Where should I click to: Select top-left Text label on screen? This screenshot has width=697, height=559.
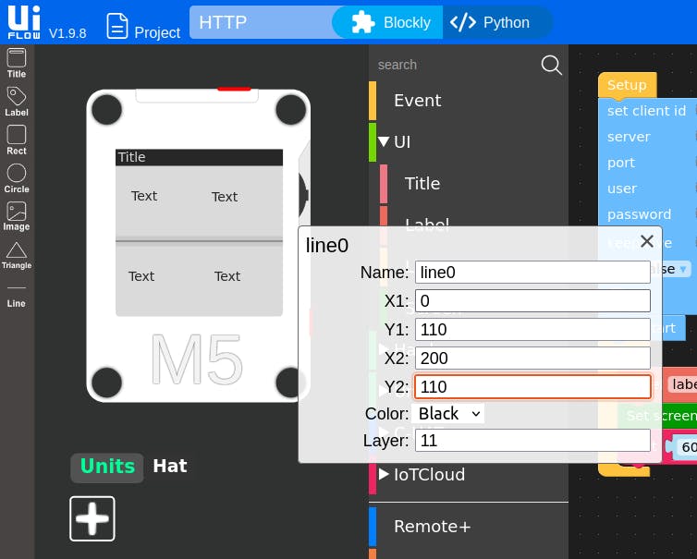pos(144,196)
